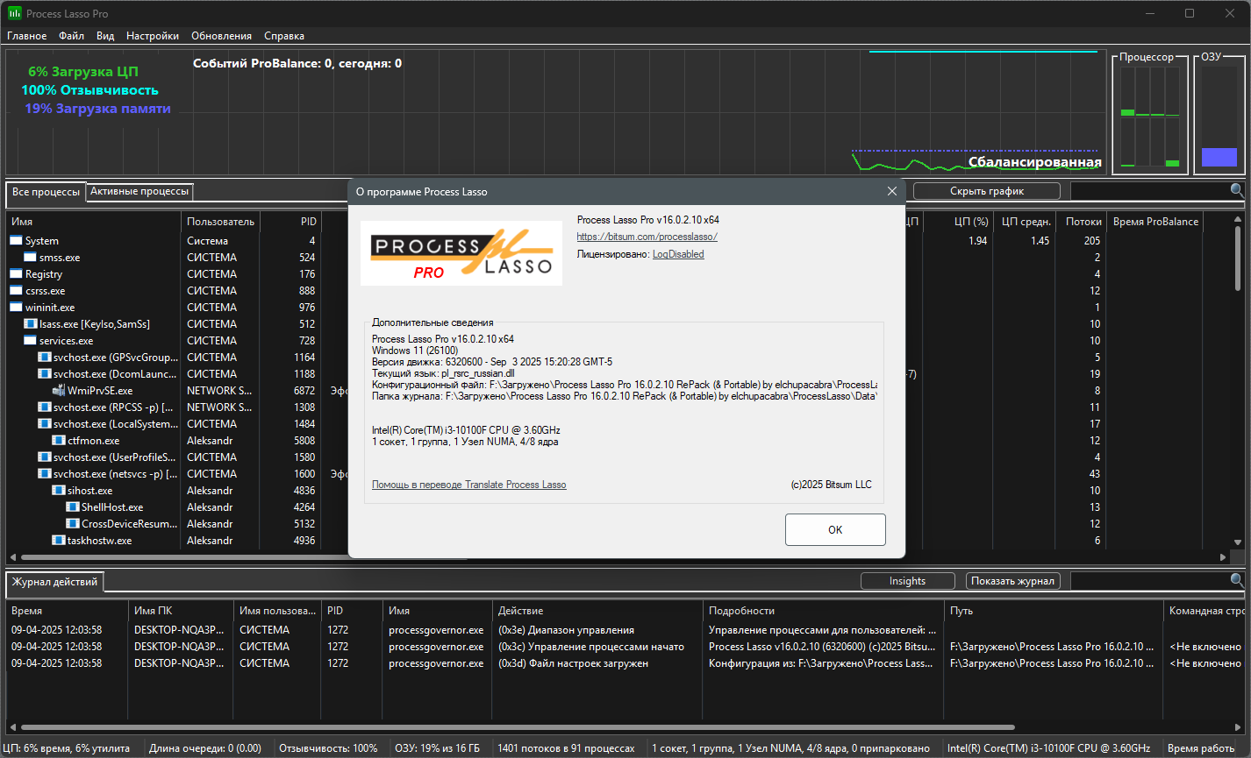Sort by ЦП средн. column header
The image size is (1251, 758).
pyautogui.click(x=1024, y=222)
